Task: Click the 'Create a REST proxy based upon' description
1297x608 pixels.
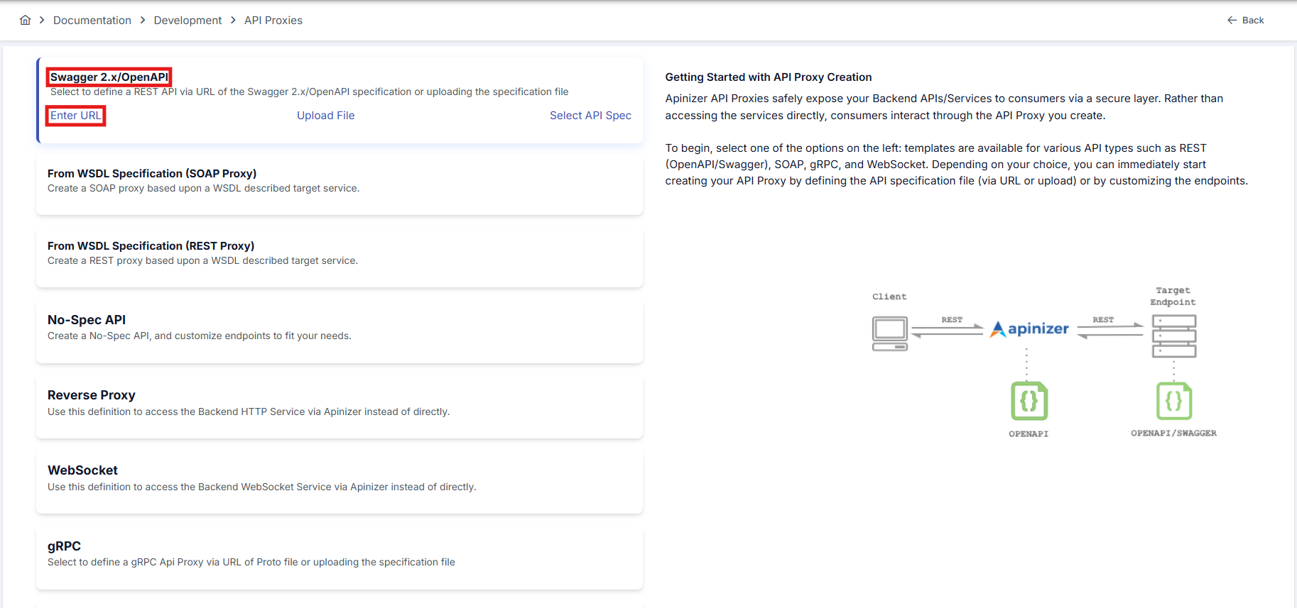Action: 202,260
